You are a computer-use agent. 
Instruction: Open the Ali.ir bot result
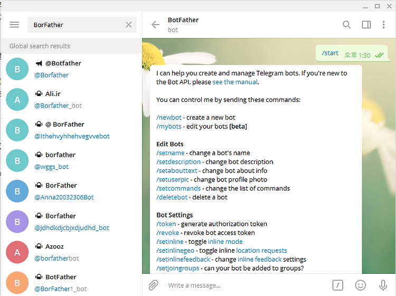[71, 99]
